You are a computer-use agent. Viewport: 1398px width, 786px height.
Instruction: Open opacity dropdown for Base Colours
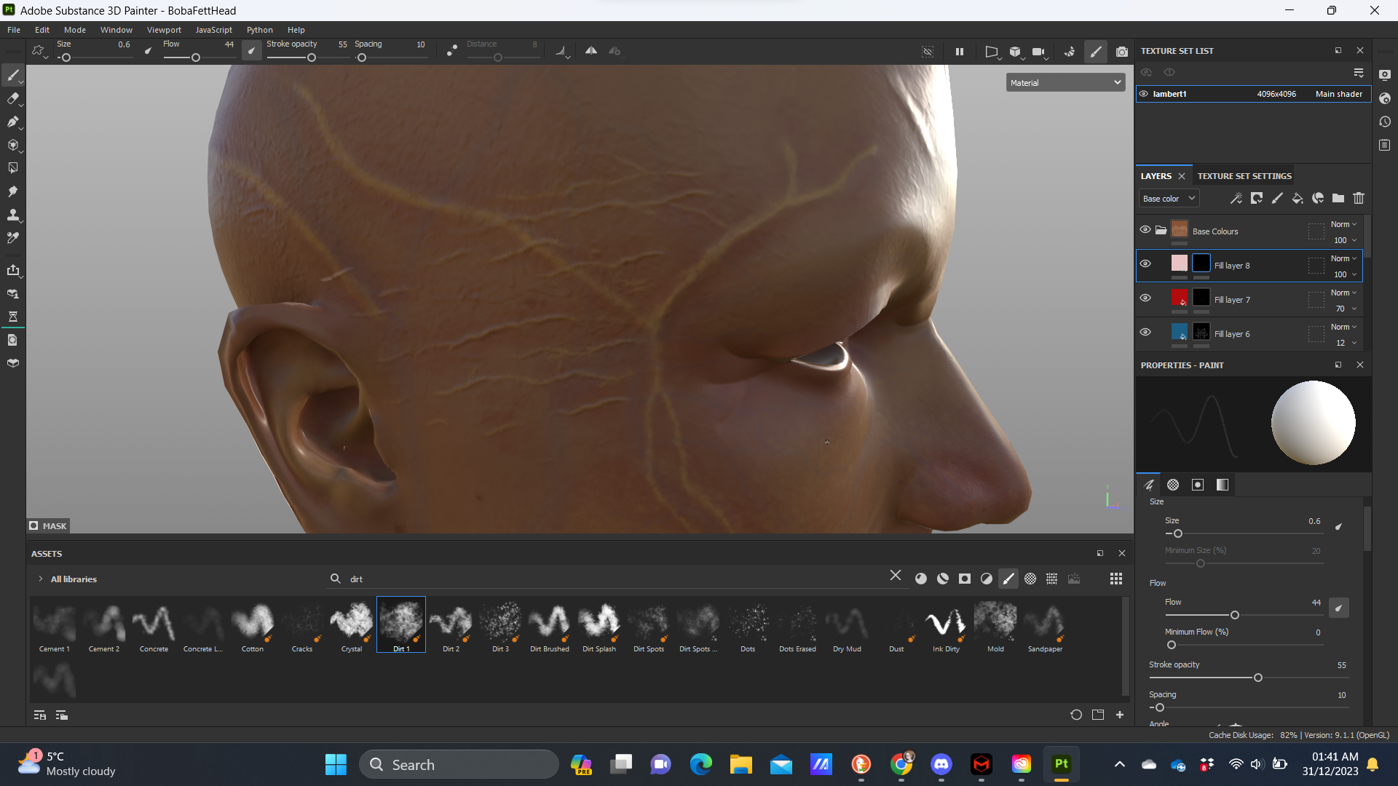click(x=1345, y=240)
